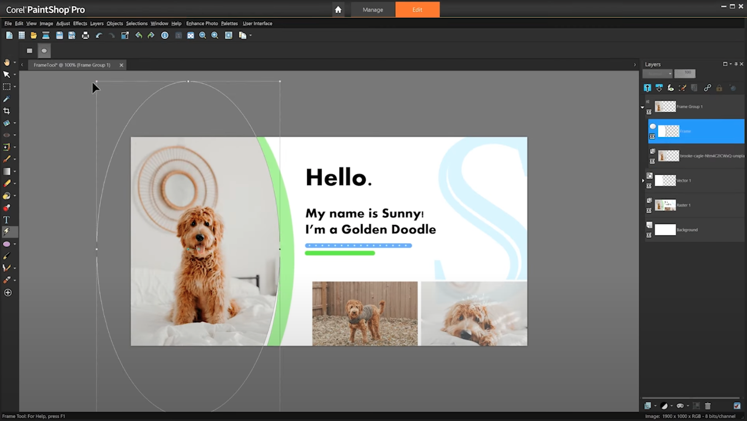The width and height of the screenshot is (747, 421).
Task: Collapse the Frame Group 1 layer group
Action: pos(642,107)
